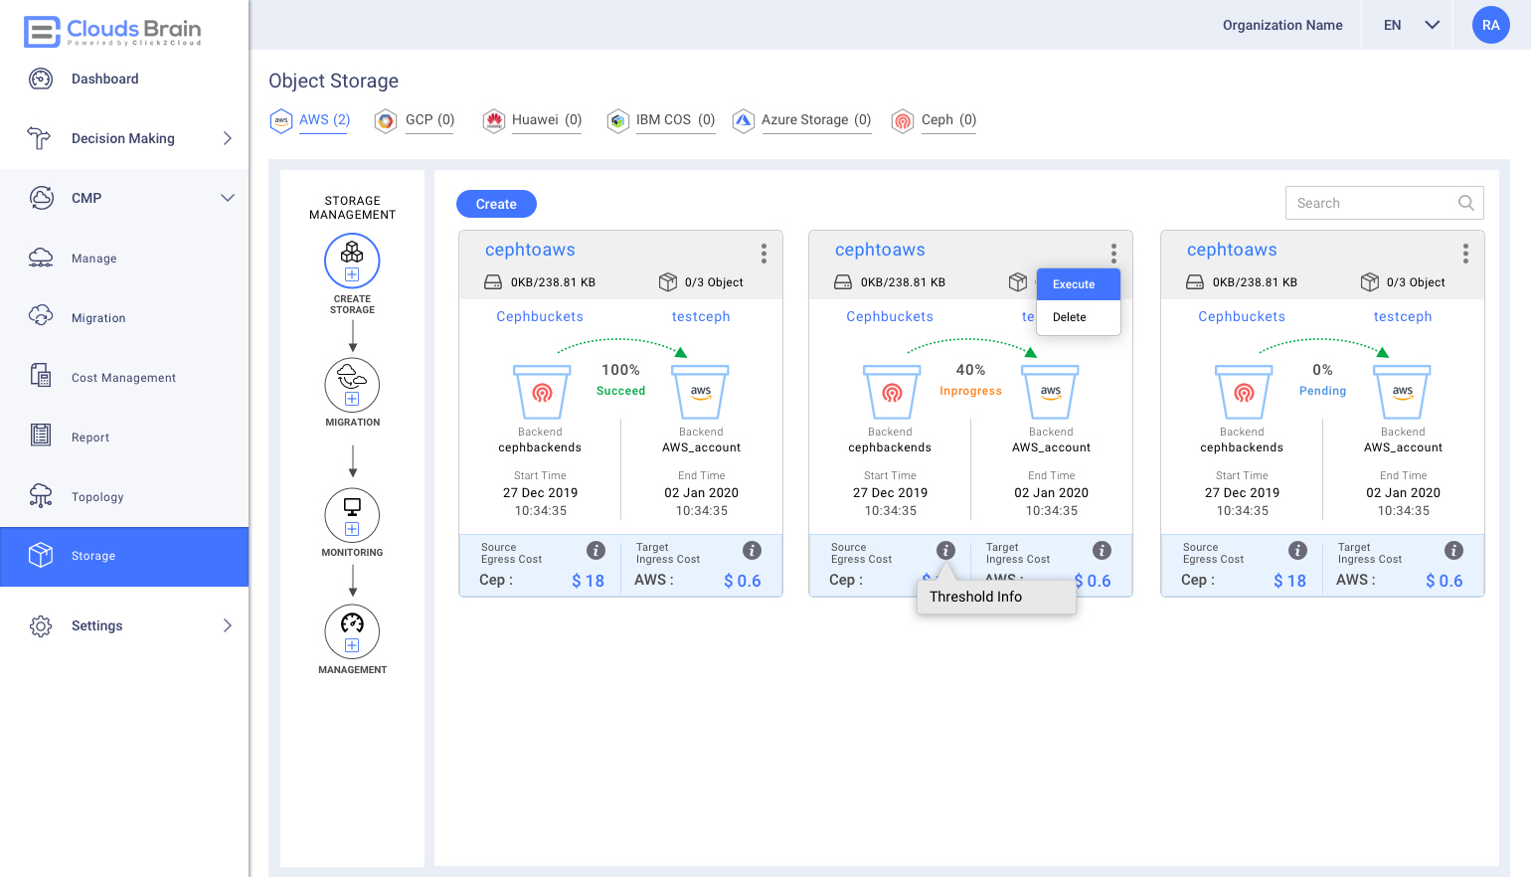The height and width of the screenshot is (877, 1531).
Task: Expand the Settings submenu chevron
Action: tap(227, 625)
